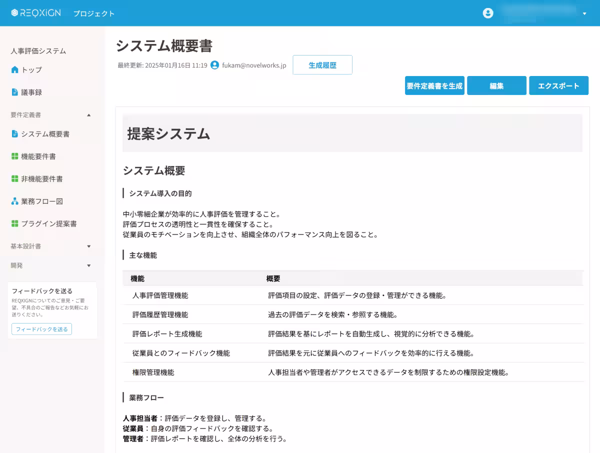600x453 pixels.
Task: Click the 編集 button
Action: tap(496, 85)
